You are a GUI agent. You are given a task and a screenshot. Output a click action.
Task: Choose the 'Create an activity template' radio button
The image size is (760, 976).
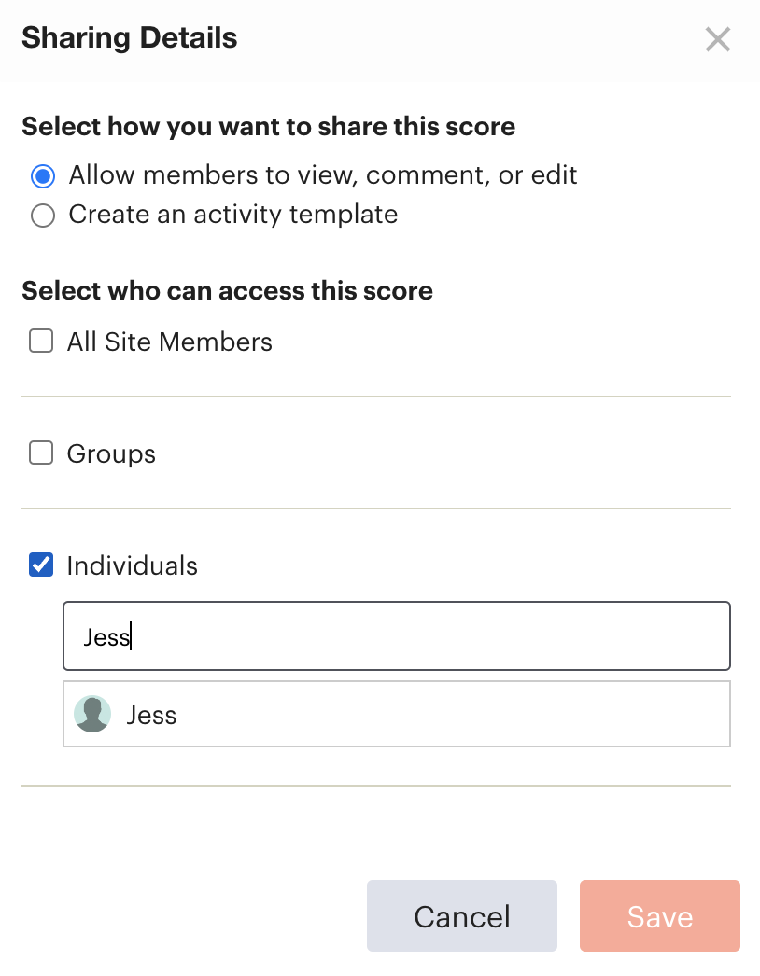click(43, 216)
